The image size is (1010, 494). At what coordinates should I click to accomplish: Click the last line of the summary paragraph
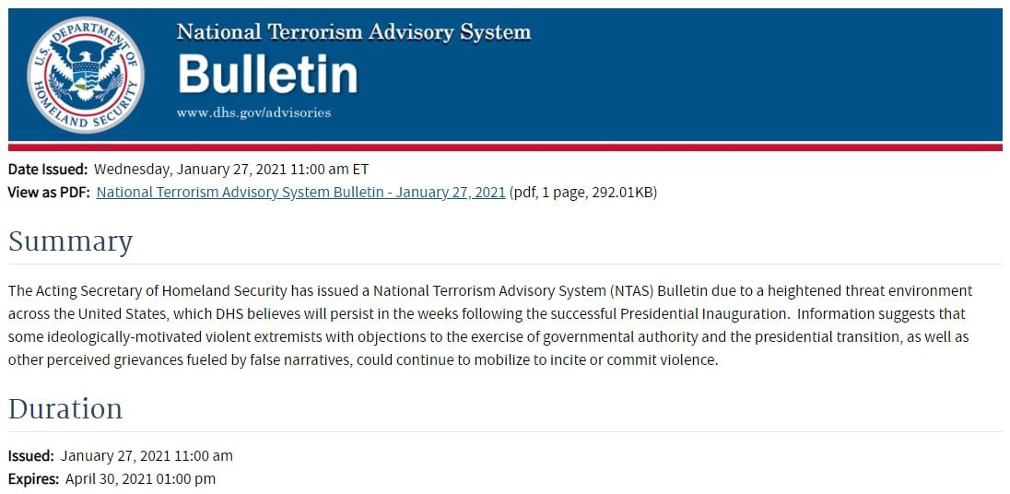click(x=362, y=359)
